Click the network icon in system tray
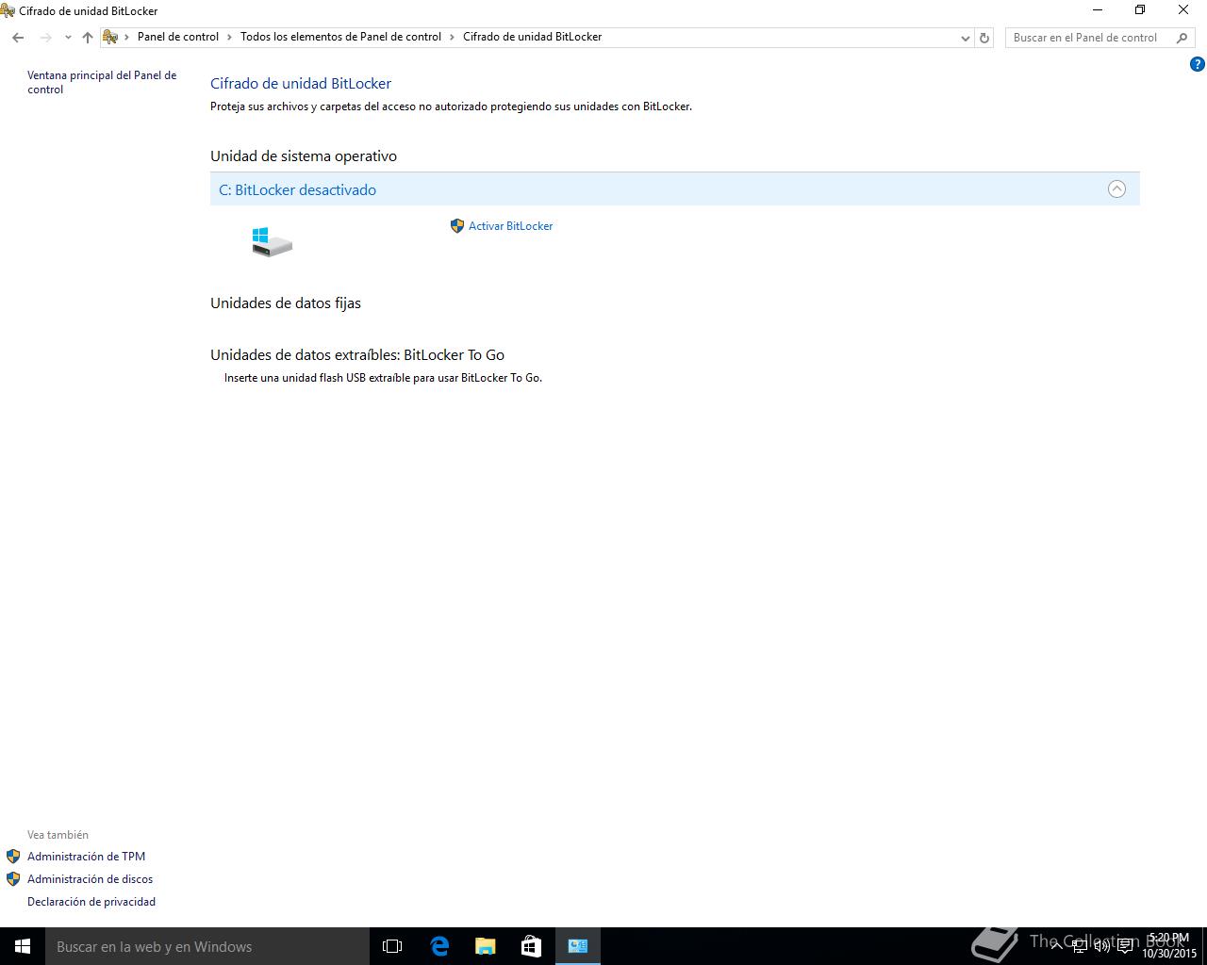The width and height of the screenshot is (1207, 965). point(1080,946)
